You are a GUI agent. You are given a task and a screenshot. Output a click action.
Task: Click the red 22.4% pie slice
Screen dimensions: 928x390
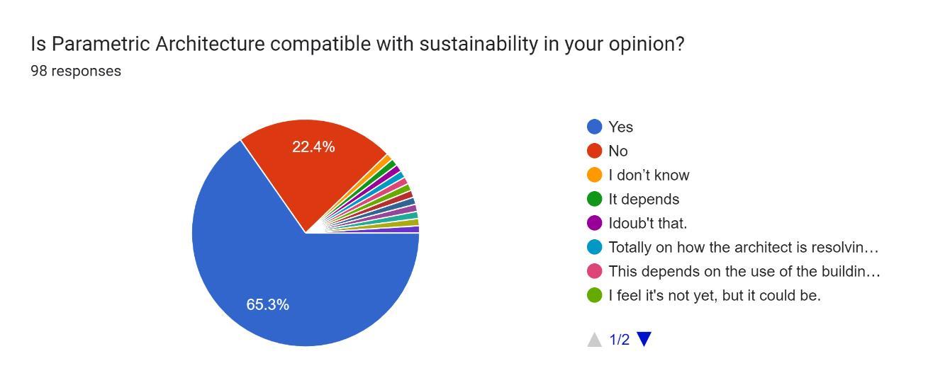click(x=312, y=170)
